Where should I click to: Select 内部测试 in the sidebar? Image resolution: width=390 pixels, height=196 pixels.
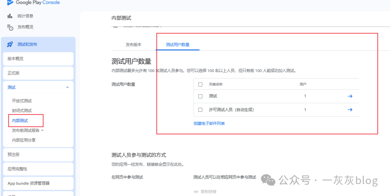(x=20, y=121)
